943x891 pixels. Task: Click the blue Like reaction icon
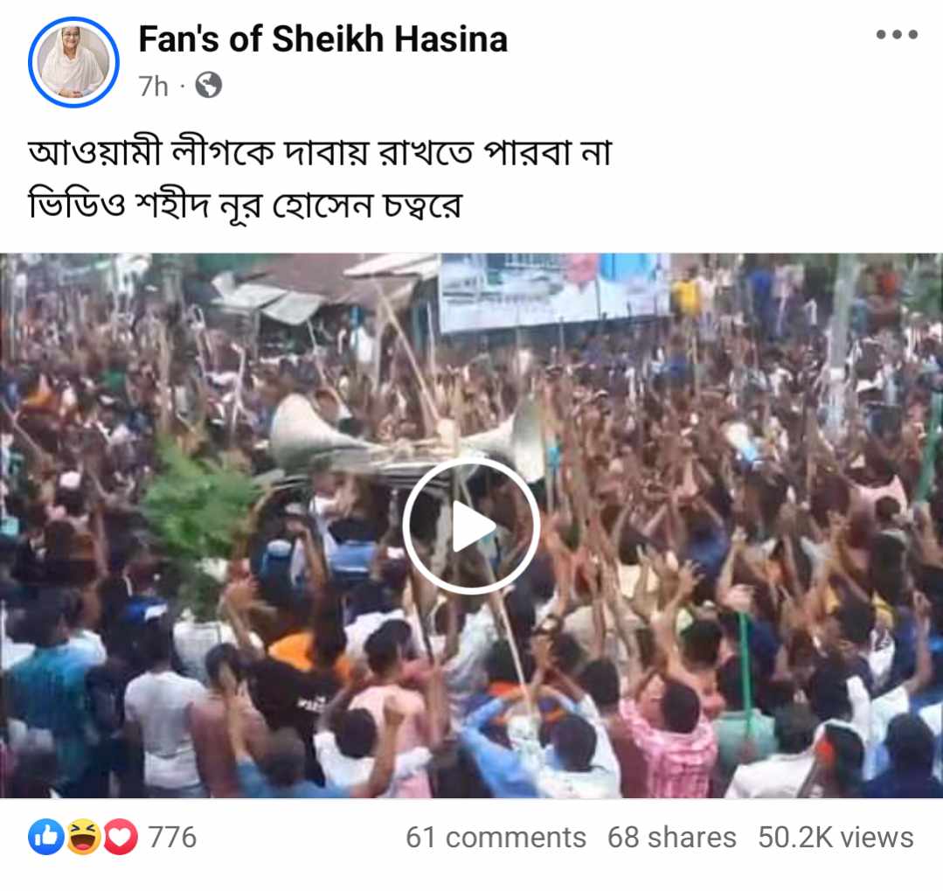tap(46, 837)
